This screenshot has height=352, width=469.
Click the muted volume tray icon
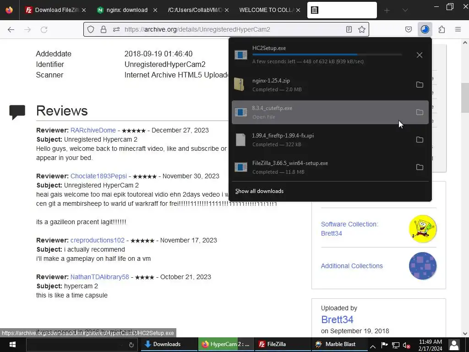407,346
